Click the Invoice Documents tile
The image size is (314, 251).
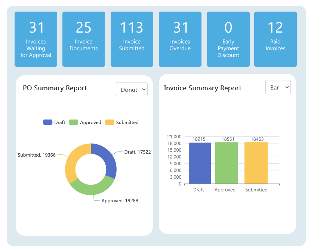click(84, 39)
